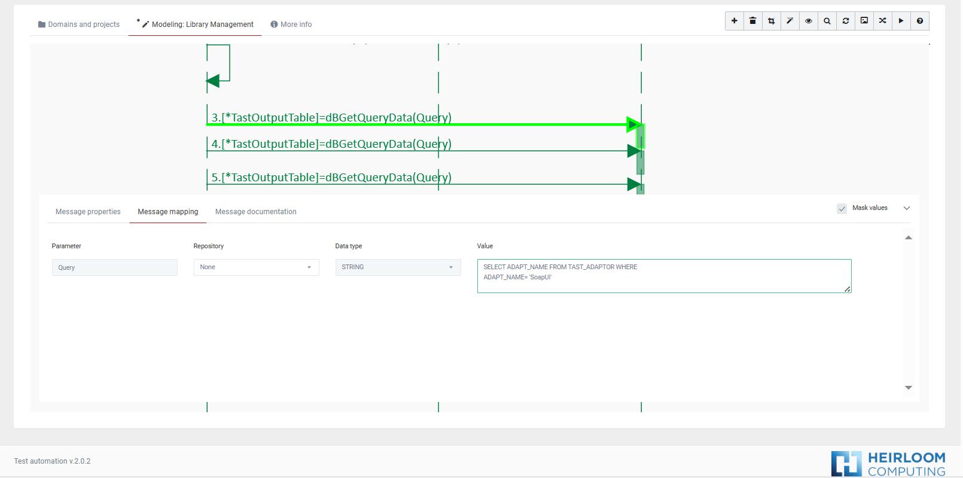The height and width of the screenshot is (478, 963).
Task: Open the More info tab
Action: [291, 25]
